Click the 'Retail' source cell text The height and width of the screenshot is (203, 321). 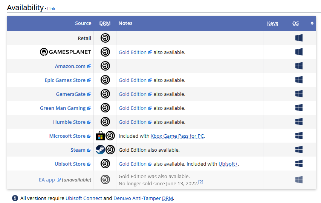(x=84, y=38)
